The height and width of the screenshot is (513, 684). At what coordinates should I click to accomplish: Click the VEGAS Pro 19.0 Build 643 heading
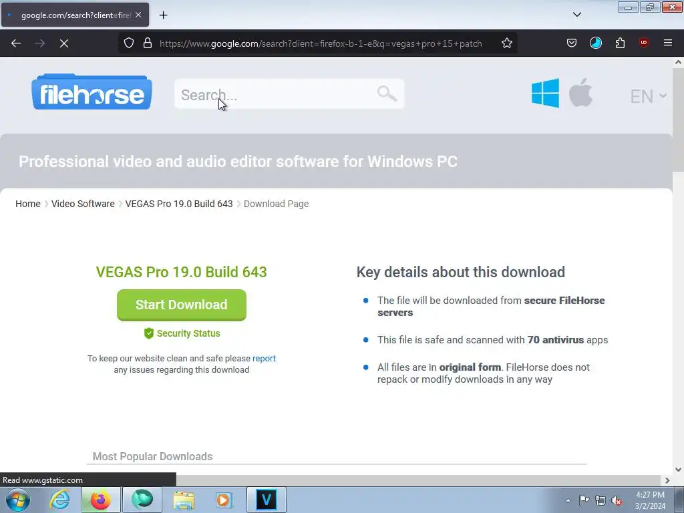point(182,273)
